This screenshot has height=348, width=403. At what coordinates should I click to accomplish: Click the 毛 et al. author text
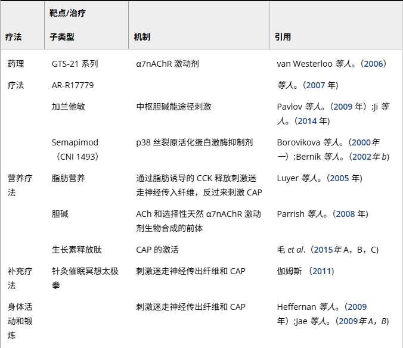click(x=291, y=249)
